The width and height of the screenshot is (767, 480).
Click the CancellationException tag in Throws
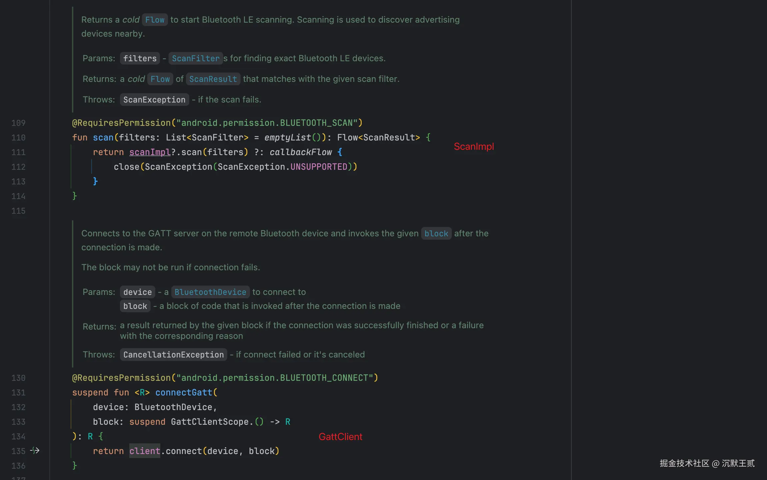coord(173,355)
